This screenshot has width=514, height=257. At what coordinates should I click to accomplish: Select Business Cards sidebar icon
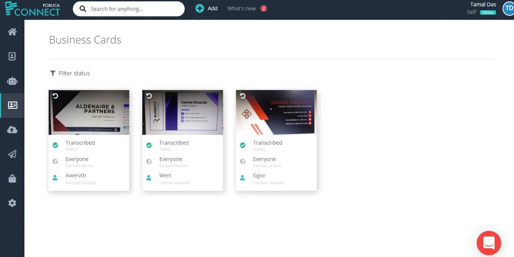pyautogui.click(x=12, y=105)
